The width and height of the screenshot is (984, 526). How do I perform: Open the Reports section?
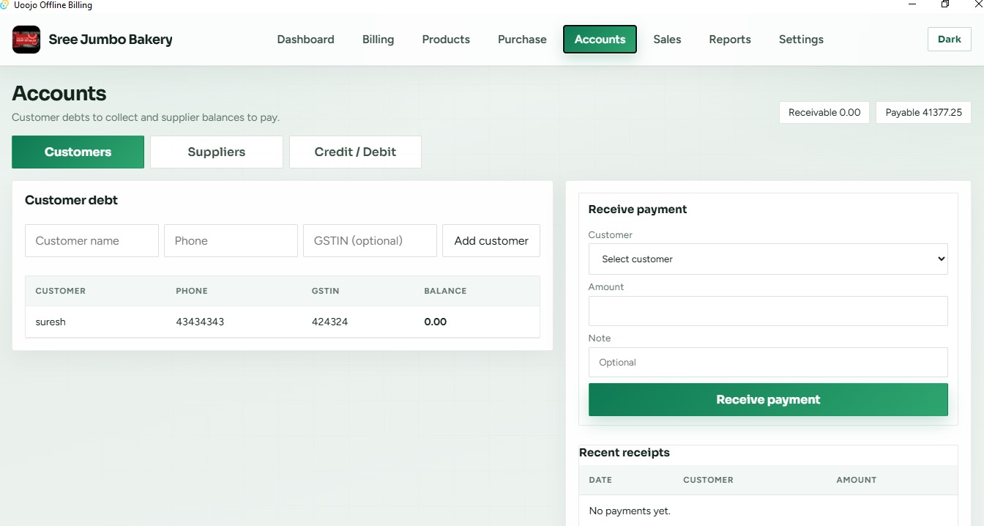730,40
